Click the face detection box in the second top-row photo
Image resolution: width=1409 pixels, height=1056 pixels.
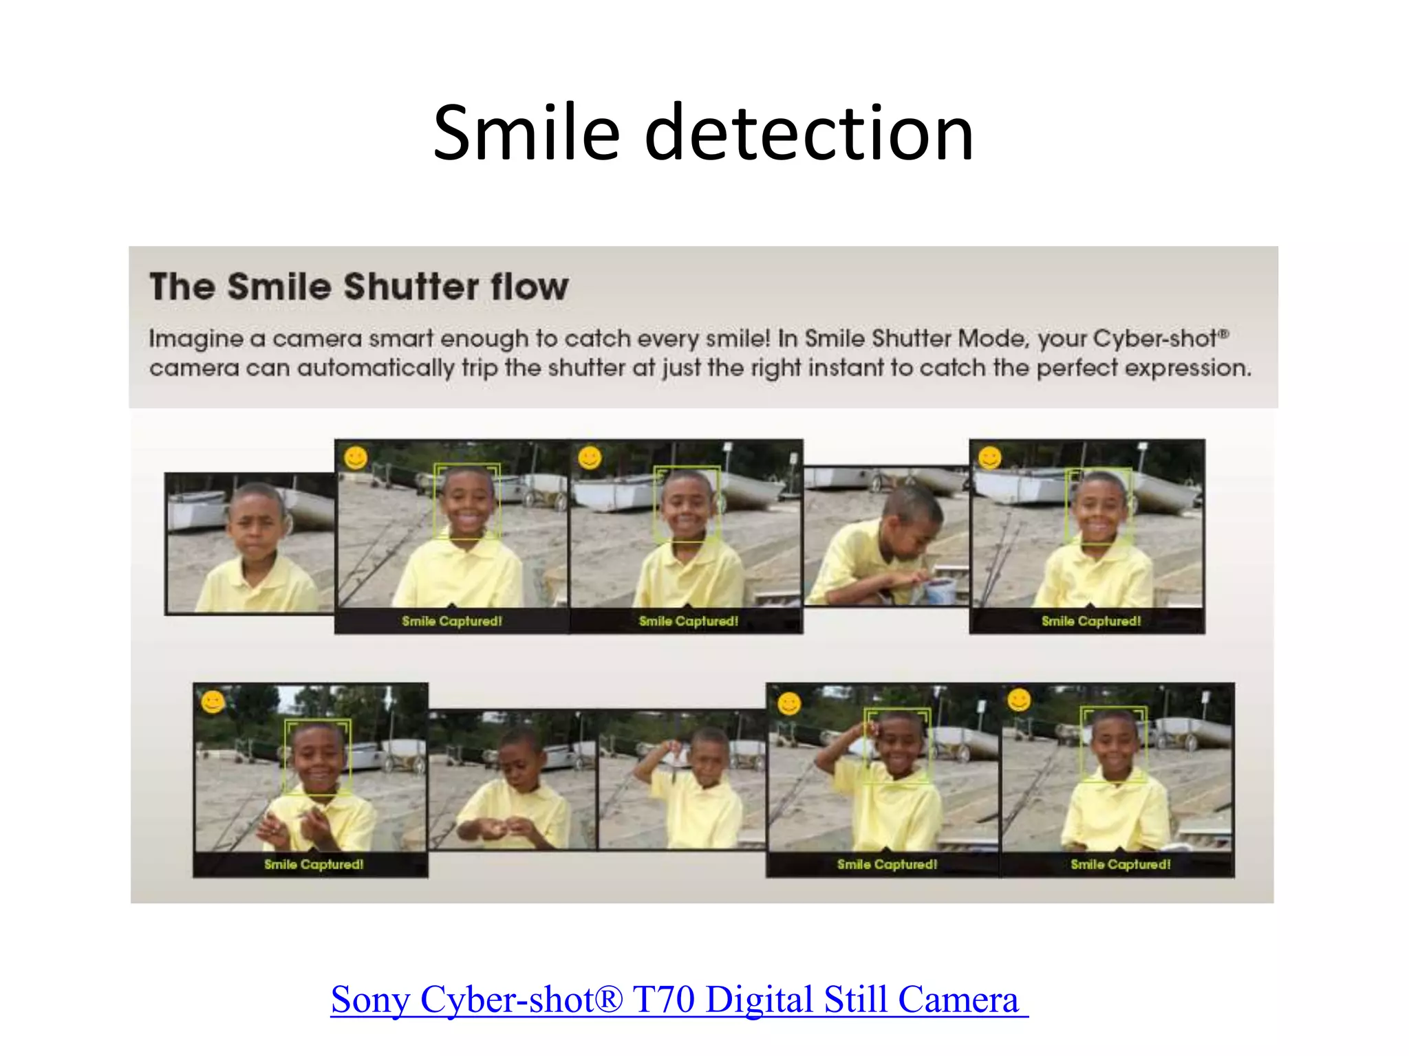click(x=466, y=501)
